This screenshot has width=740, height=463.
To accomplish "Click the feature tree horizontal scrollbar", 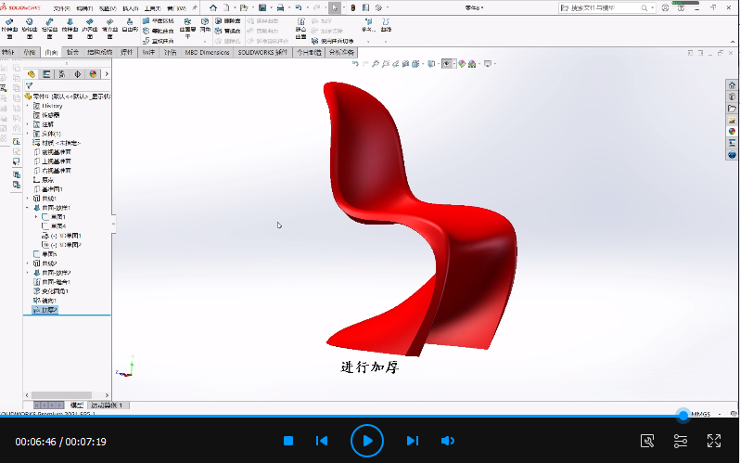I will point(61,395).
